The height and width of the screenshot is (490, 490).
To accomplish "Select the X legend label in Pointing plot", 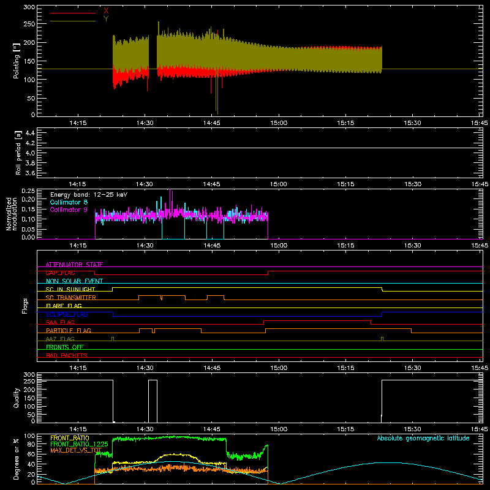I will [x=106, y=11].
